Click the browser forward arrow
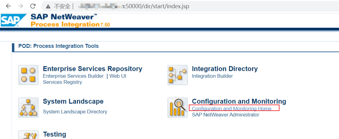The image size is (339, 139). (x=20, y=6)
